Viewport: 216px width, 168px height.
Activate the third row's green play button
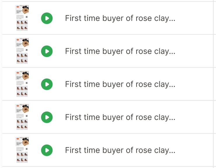tap(47, 84)
